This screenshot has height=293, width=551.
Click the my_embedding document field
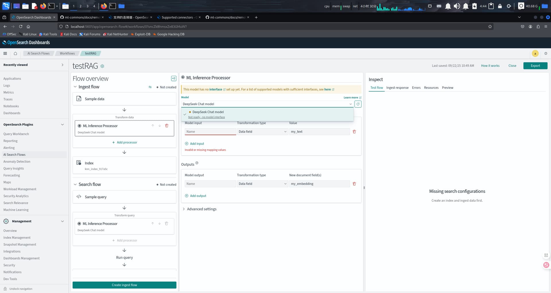pyautogui.click(x=319, y=184)
